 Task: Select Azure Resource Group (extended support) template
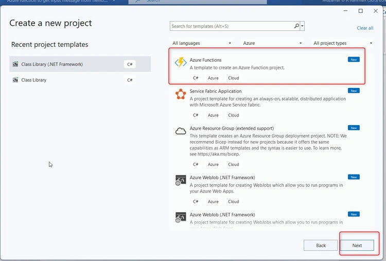coord(267,146)
